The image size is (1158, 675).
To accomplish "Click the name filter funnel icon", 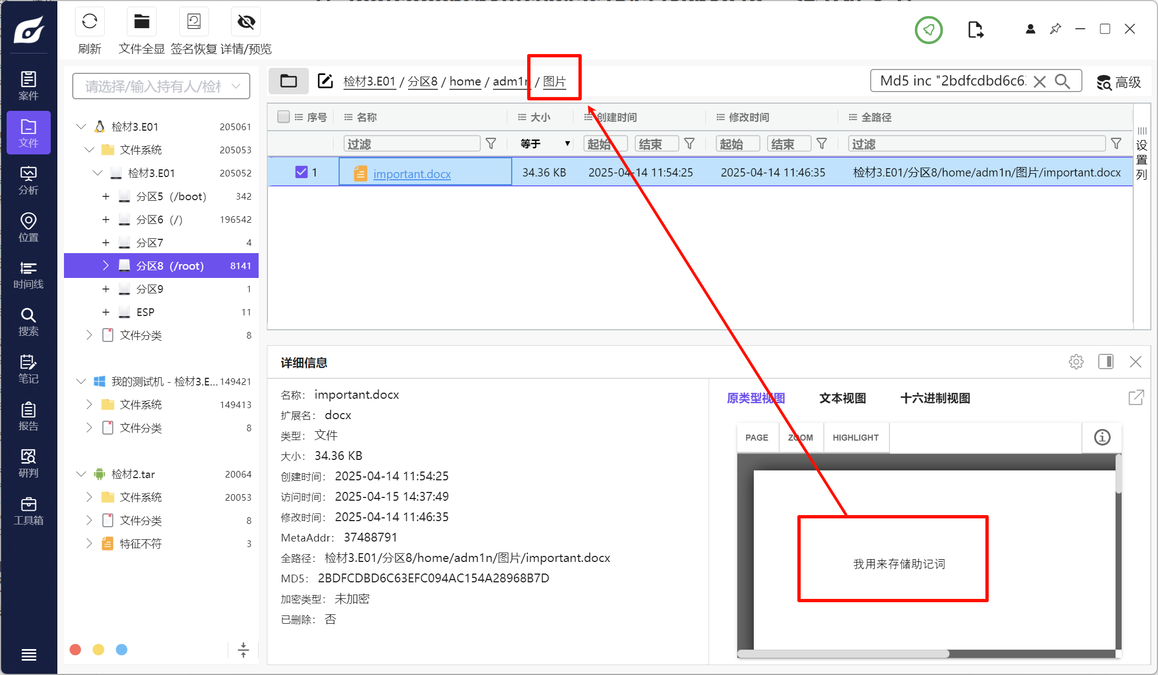I will click(491, 144).
